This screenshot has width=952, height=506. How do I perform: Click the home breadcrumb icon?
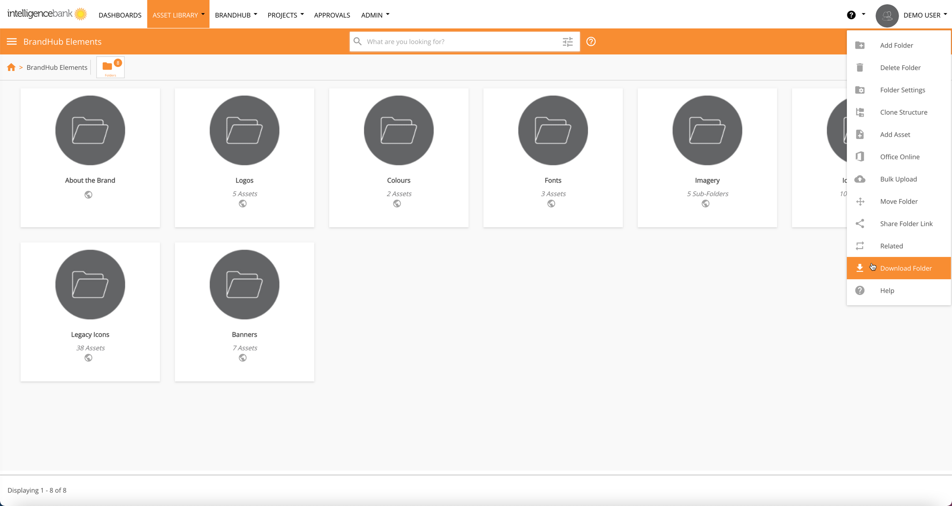click(x=11, y=67)
